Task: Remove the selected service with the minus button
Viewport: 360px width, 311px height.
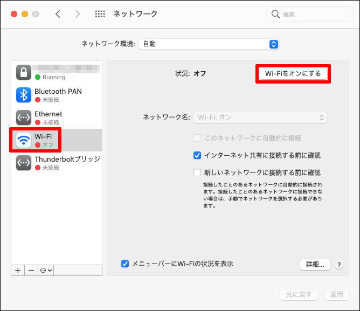Action: [x=31, y=270]
